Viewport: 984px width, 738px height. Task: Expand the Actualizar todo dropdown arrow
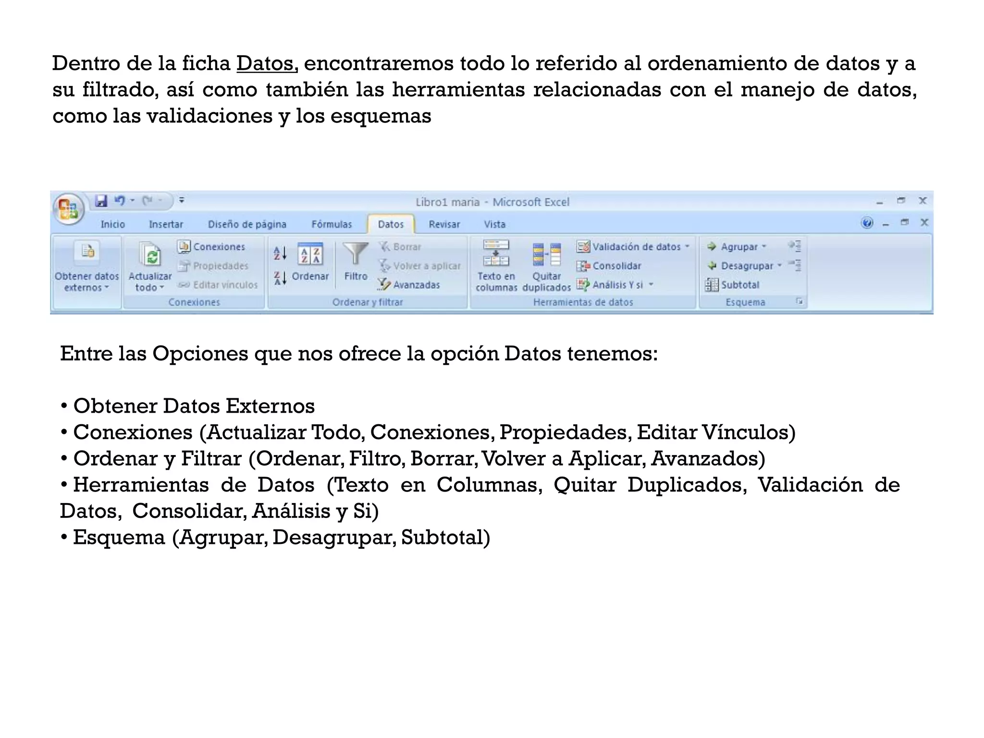pos(162,288)
